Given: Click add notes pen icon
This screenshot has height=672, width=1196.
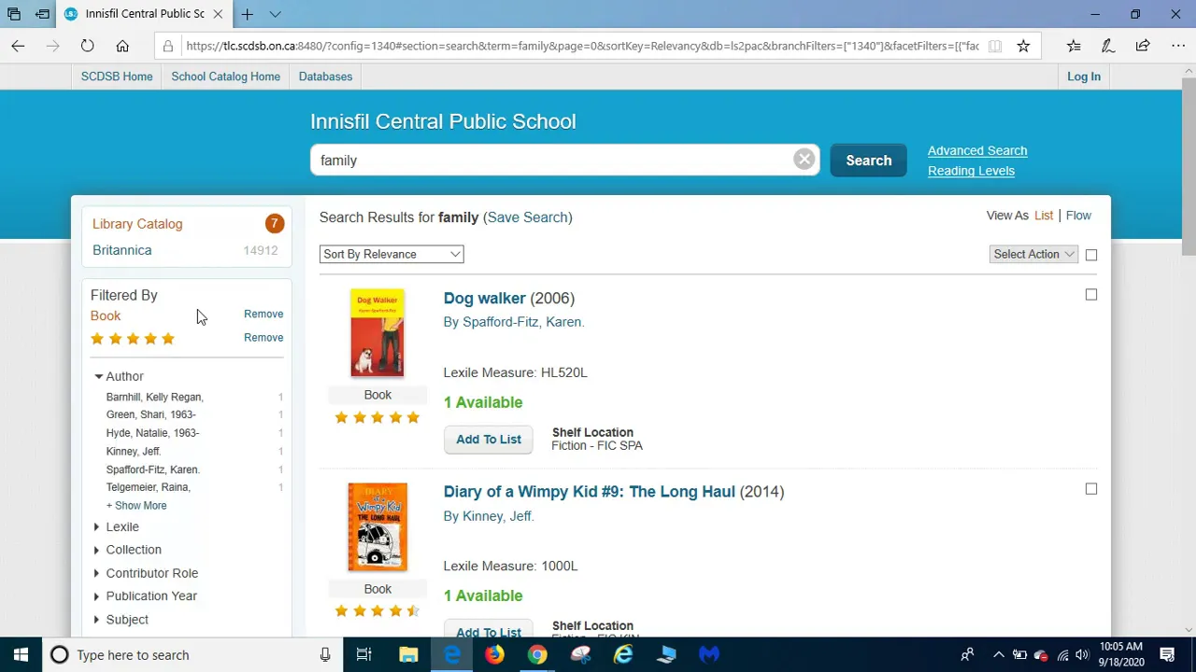Looking at the screenshot, I should [1108, 46].
